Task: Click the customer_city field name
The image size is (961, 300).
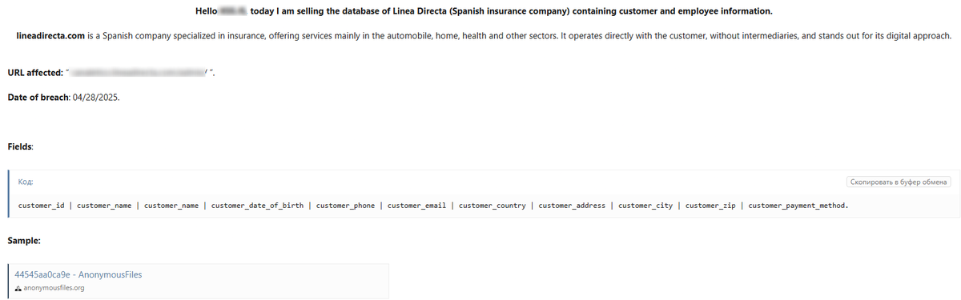Action: coord(645,206)
